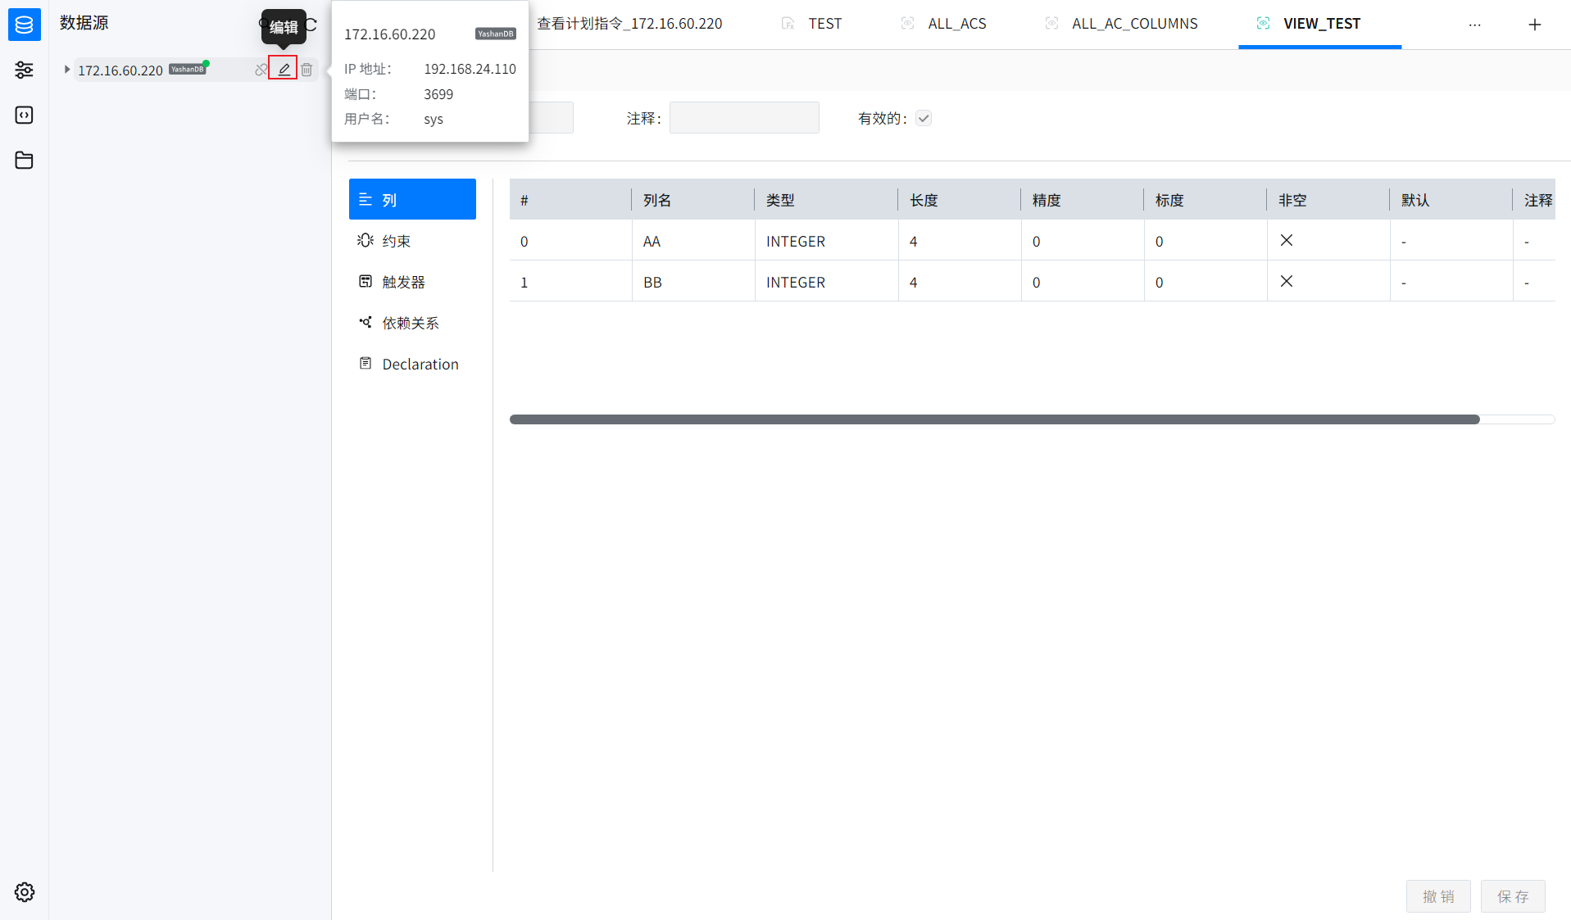Click the horizontal scrollbar under the columns table
1571x920 pixels.
[x=994, y=419]
